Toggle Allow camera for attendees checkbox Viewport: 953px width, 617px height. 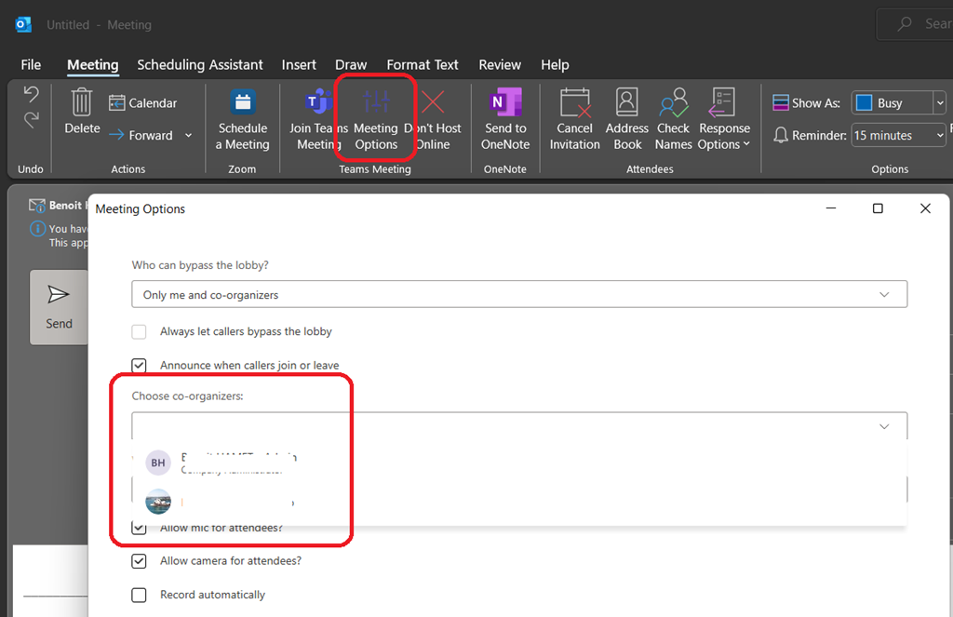[140, 561]
